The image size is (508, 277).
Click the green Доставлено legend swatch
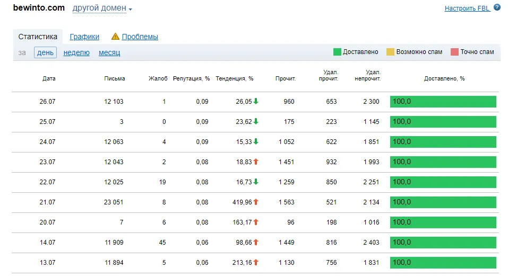(x=337, y=52)
